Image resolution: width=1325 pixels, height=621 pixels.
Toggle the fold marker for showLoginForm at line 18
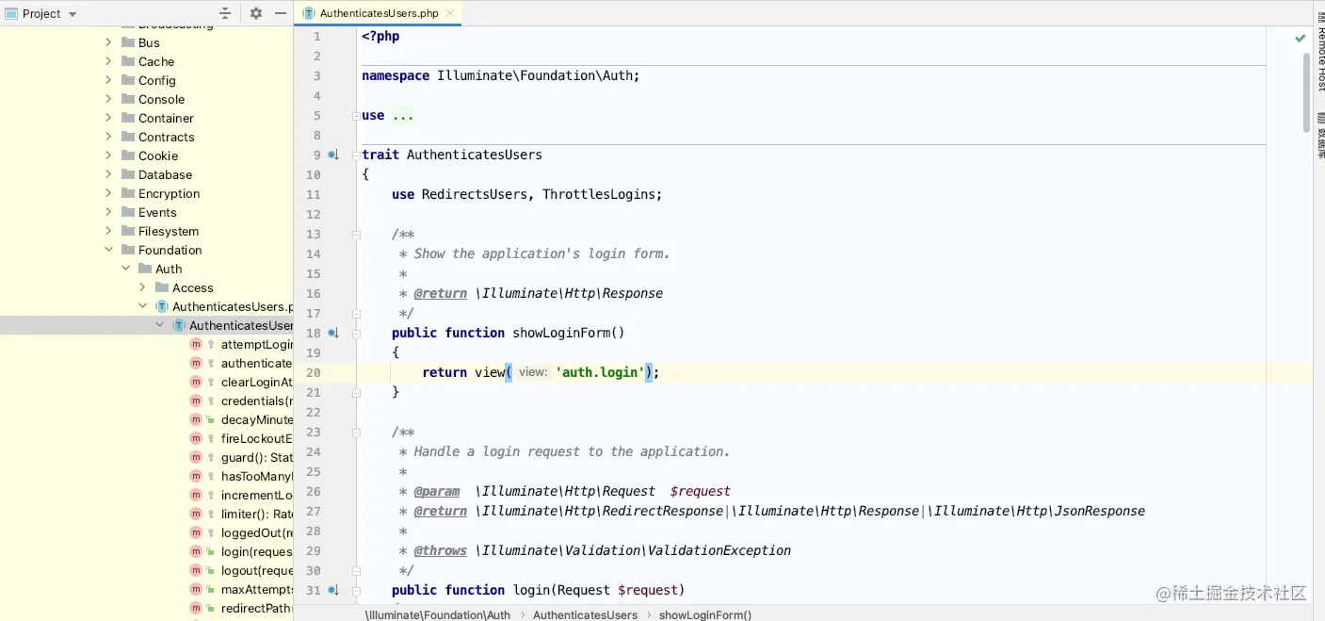point(357,333)
